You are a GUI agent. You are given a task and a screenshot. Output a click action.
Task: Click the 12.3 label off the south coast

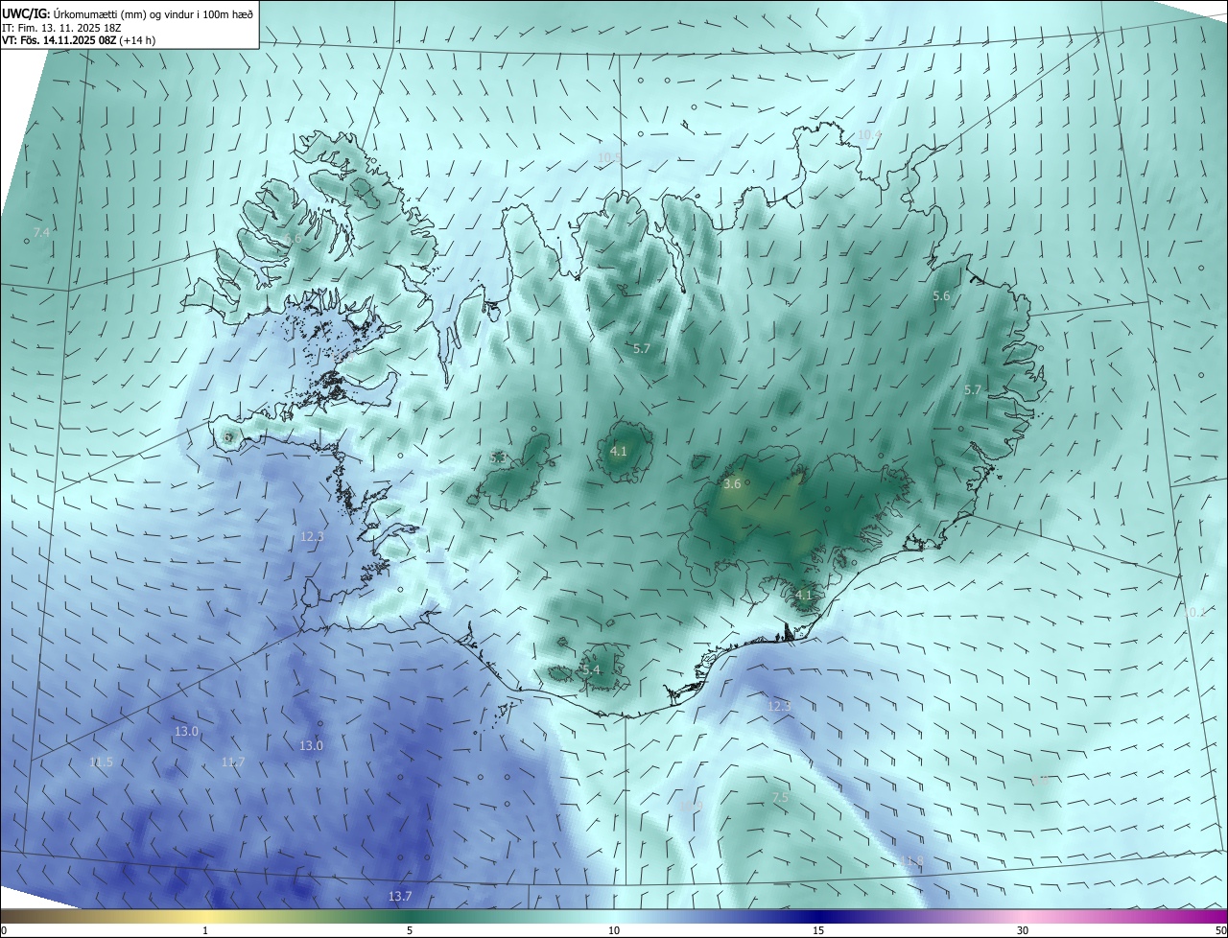coord(779,707)
